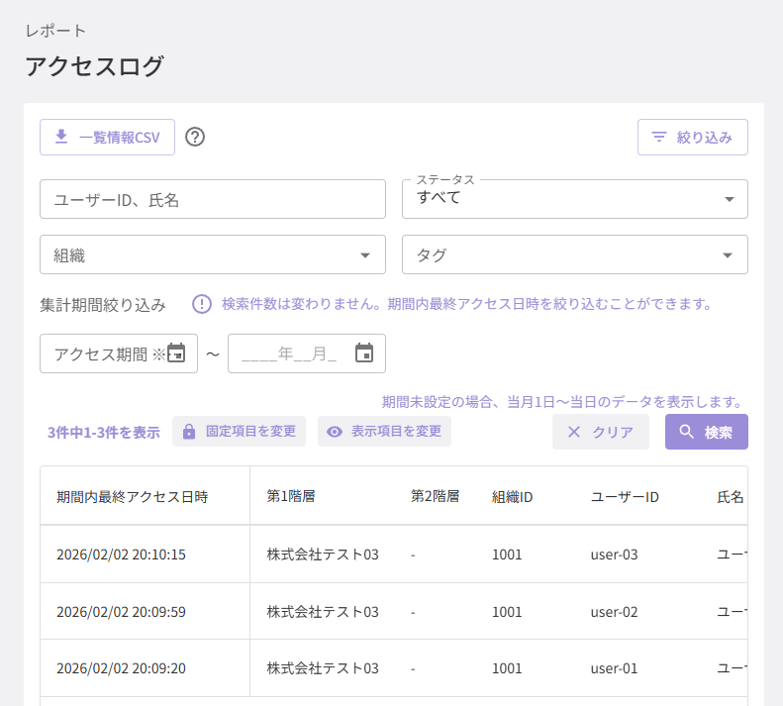Select the 2026/02/02 20:09:20 timestamp cell
Viewport: 783px width, 706px height.
pos(121,668)
